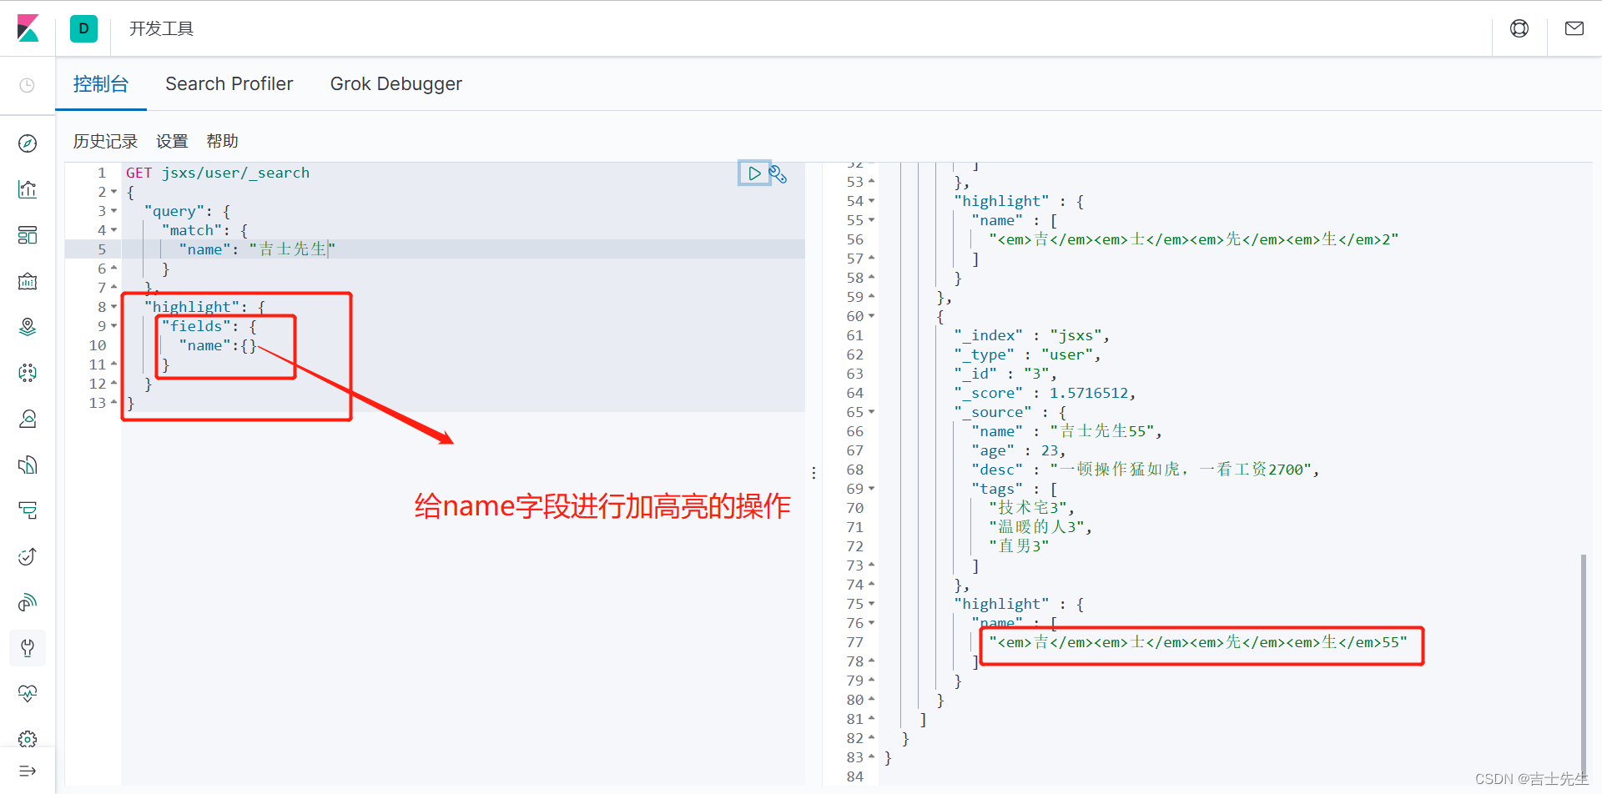Viewport: 1602px width, 794px height.
Task: Click "name" : "吉士先生55" response line
Action: coord(1066,431)
